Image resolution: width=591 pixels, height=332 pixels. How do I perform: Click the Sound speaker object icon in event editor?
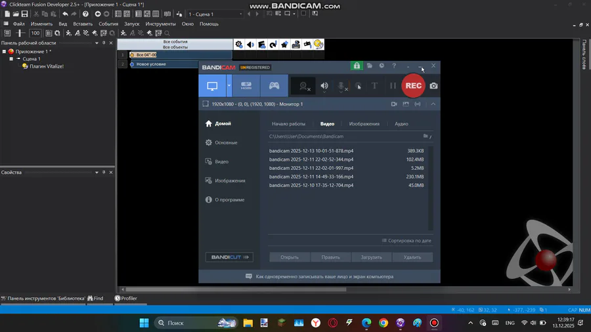250,45
